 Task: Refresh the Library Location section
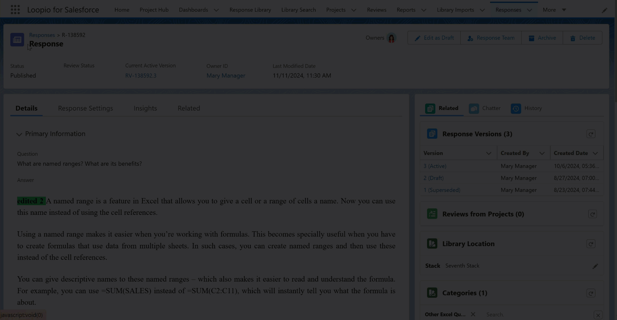591,244
